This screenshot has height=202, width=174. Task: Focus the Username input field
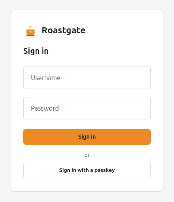(x=87, y=78)
